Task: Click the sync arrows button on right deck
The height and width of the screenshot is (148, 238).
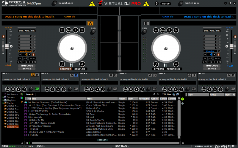Action: 156,30
